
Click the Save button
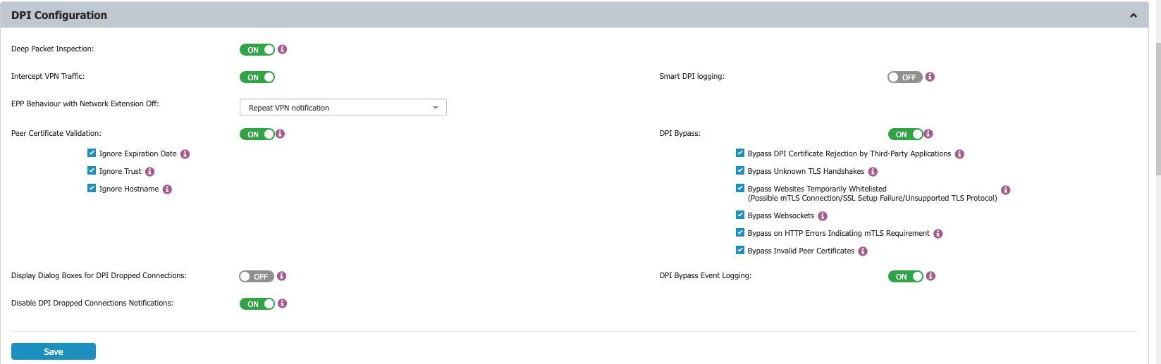point(54,351)
